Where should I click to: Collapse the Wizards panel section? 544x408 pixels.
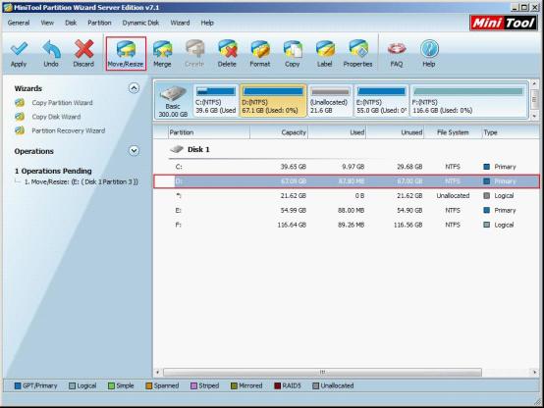(x=134, y=88)
